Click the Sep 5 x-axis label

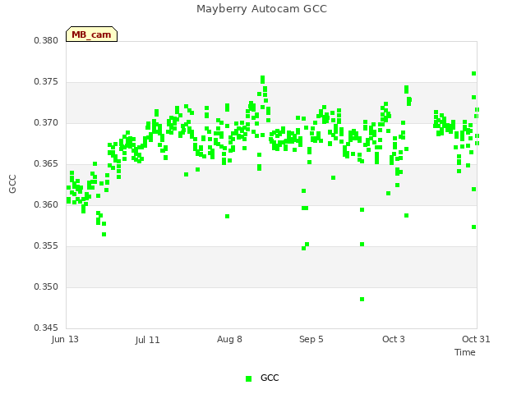click(311, 339)
